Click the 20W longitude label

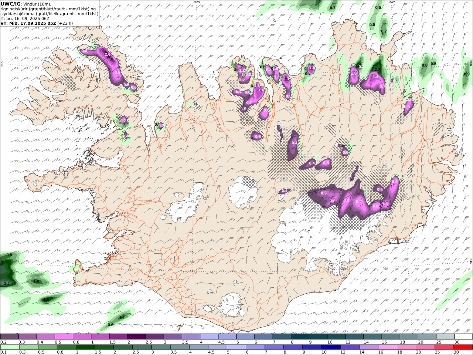[197, 2]
